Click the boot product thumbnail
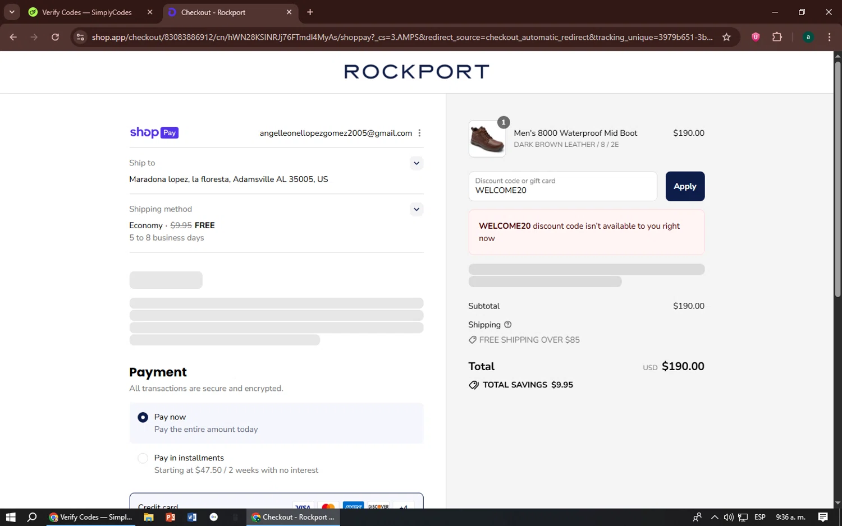842x526 pixels. pyautogui.click(x=487, y=139)
